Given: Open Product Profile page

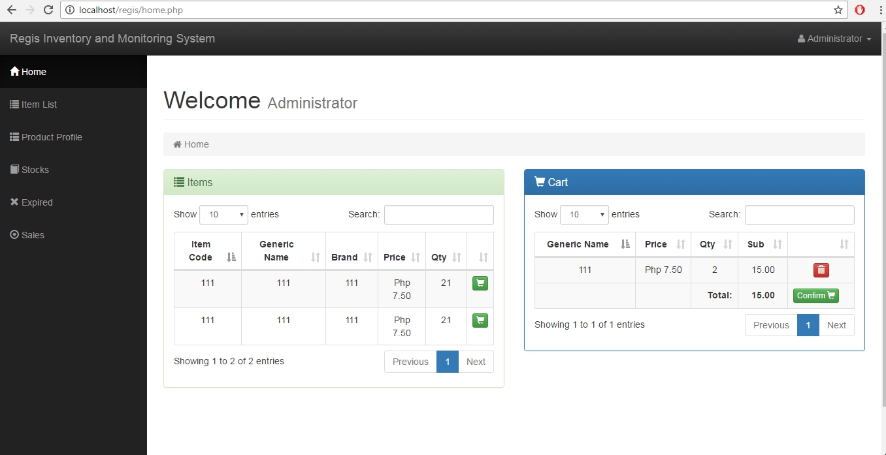Looking at the screenshot, I should click(x=73, y=137).
